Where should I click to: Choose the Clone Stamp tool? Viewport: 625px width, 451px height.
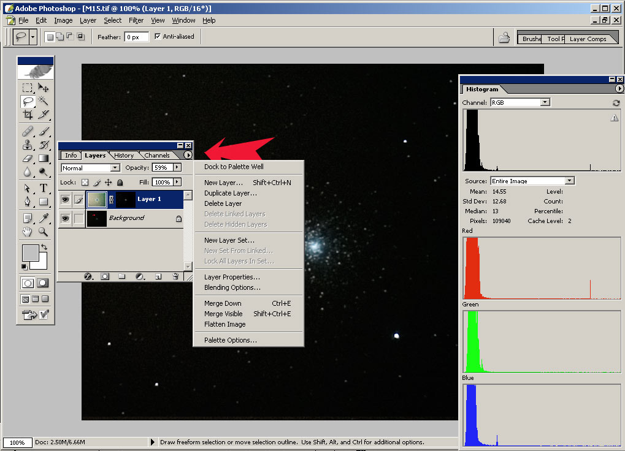click(28, 145)
